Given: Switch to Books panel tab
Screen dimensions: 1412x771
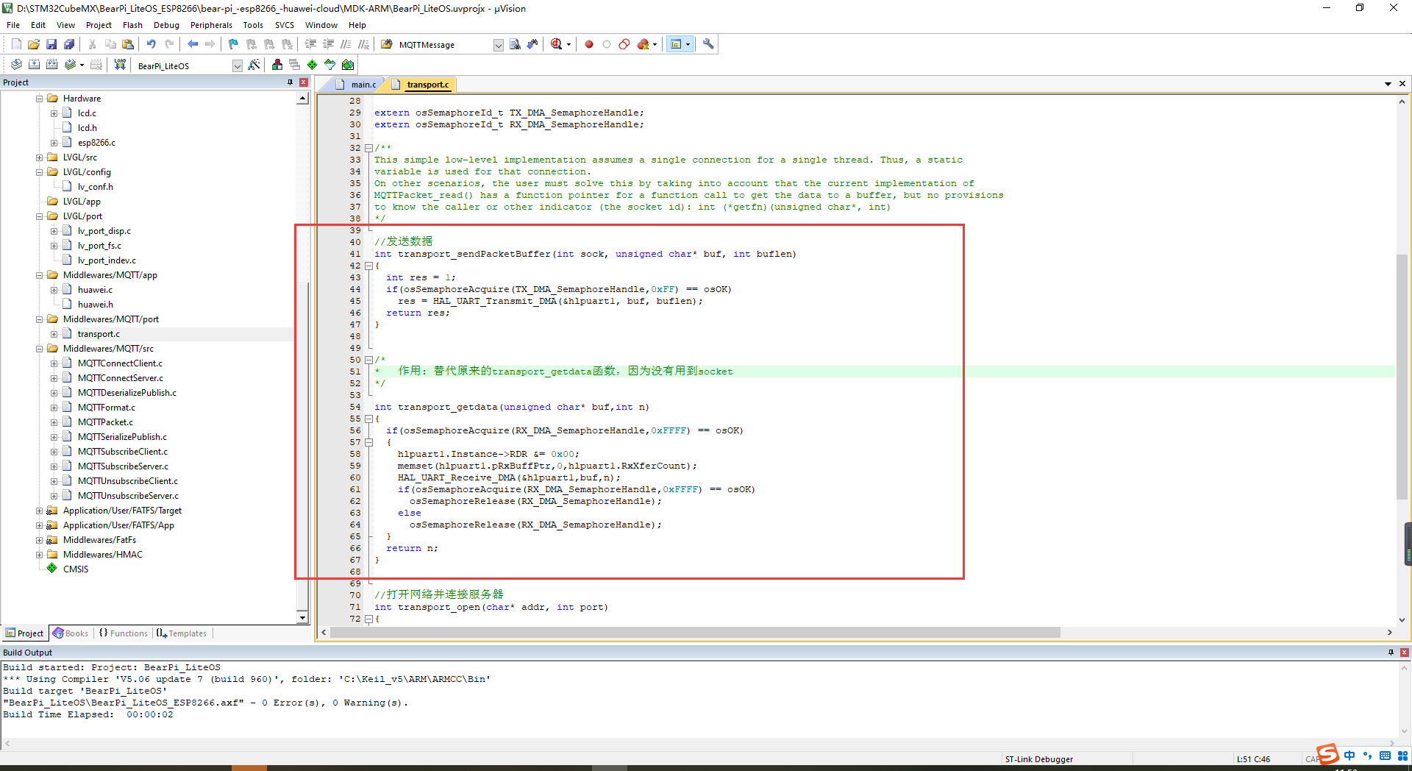Looking at the screenshot, I should [x=71, y=633].
